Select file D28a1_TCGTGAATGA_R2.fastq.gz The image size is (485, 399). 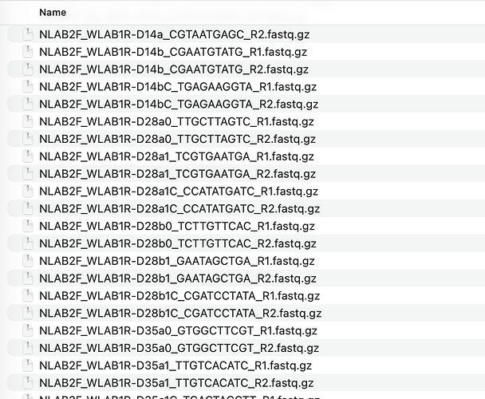pyautogui.click(x=178, y=174)
